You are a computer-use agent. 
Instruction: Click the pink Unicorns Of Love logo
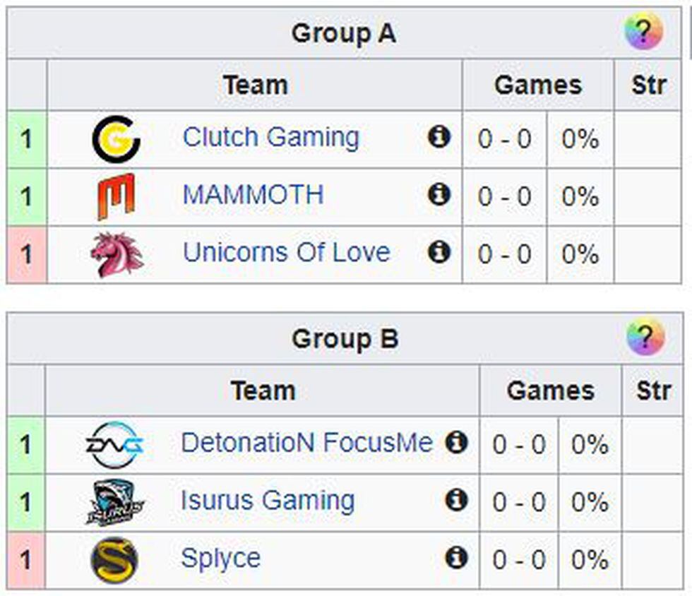point(117,254)
